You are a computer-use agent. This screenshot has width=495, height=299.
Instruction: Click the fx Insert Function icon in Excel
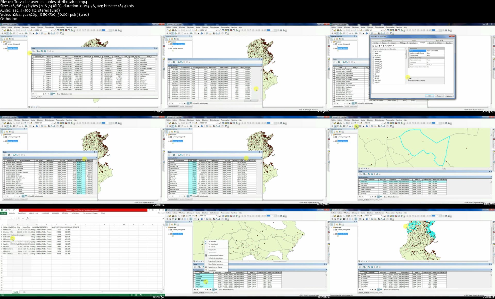pyautogui.click(x=27, y=218)
